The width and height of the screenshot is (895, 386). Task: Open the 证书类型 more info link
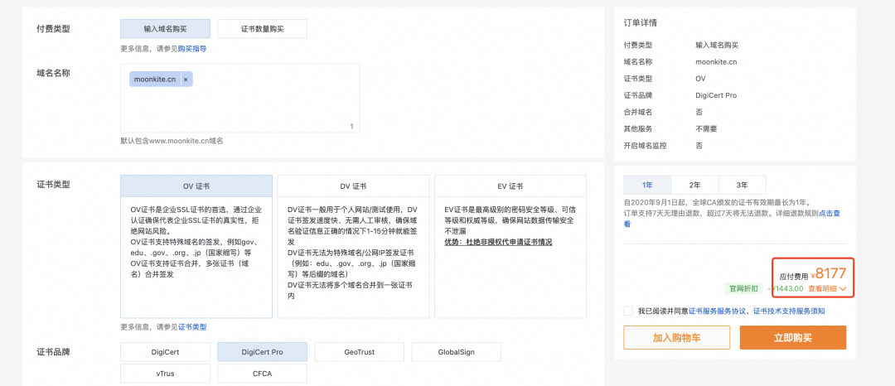192,327
